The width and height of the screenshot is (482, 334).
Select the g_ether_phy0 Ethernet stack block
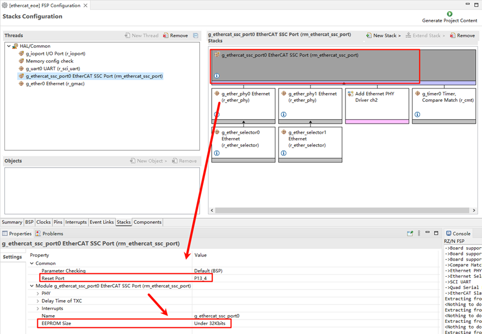pos(244,106)
